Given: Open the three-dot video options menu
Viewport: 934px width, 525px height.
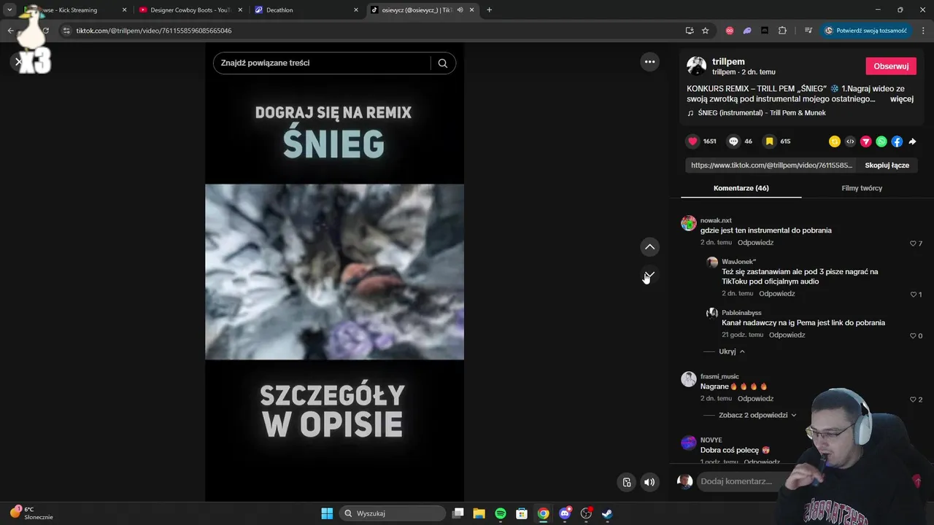Looking at the screenshot, I should pyautogui.click(x=649, y=62).
